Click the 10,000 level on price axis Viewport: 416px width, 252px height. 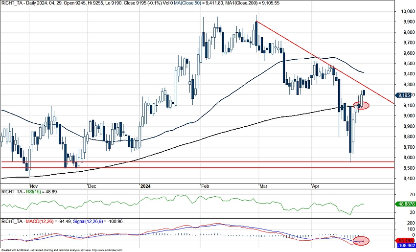[x=405, y=11]
